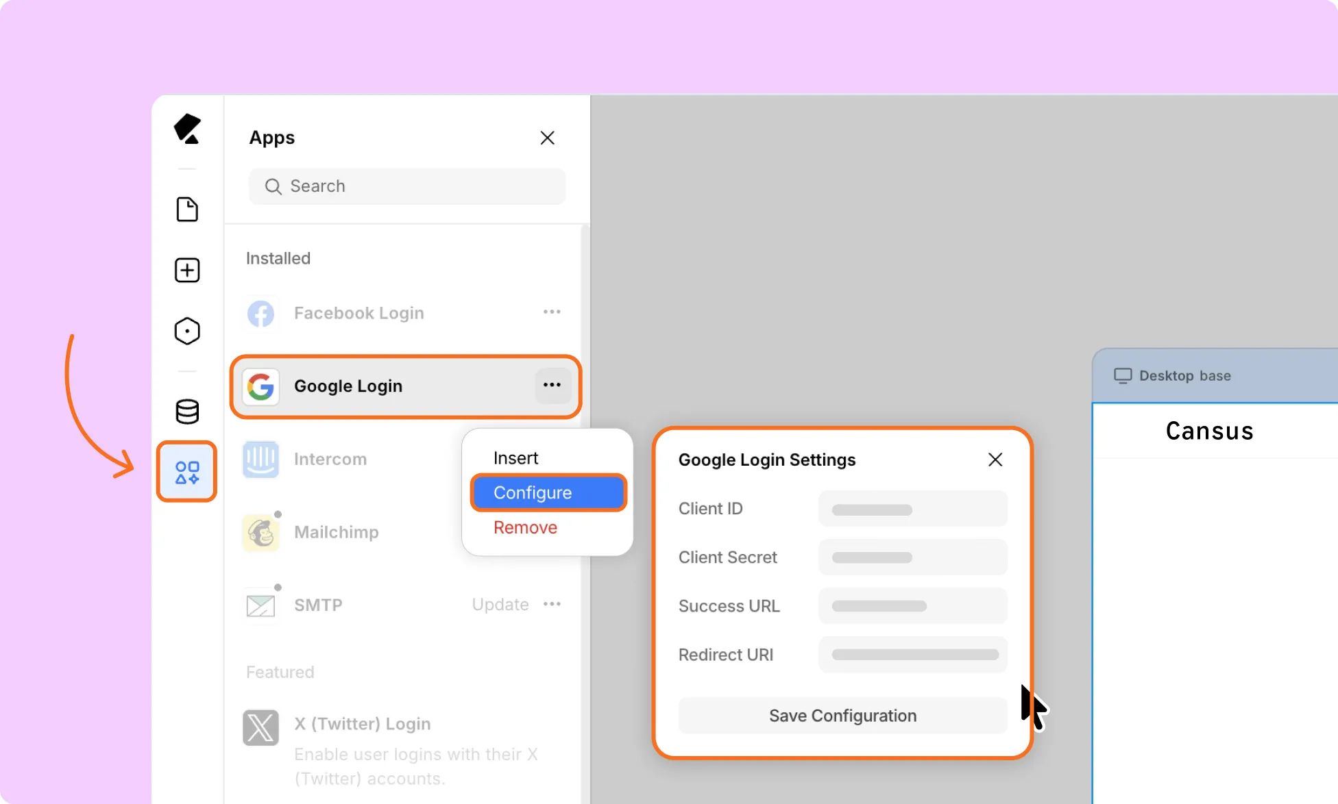Screen dimensions: 1338x804
Task: Click the Intercom app icon
Action: pyautogui.click(x=260, y=459)
